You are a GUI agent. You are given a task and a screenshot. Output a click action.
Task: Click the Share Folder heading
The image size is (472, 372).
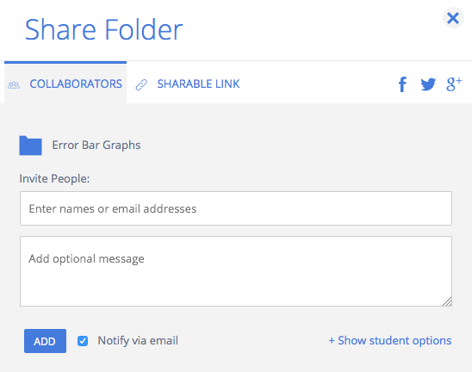[x=104, y=29]
